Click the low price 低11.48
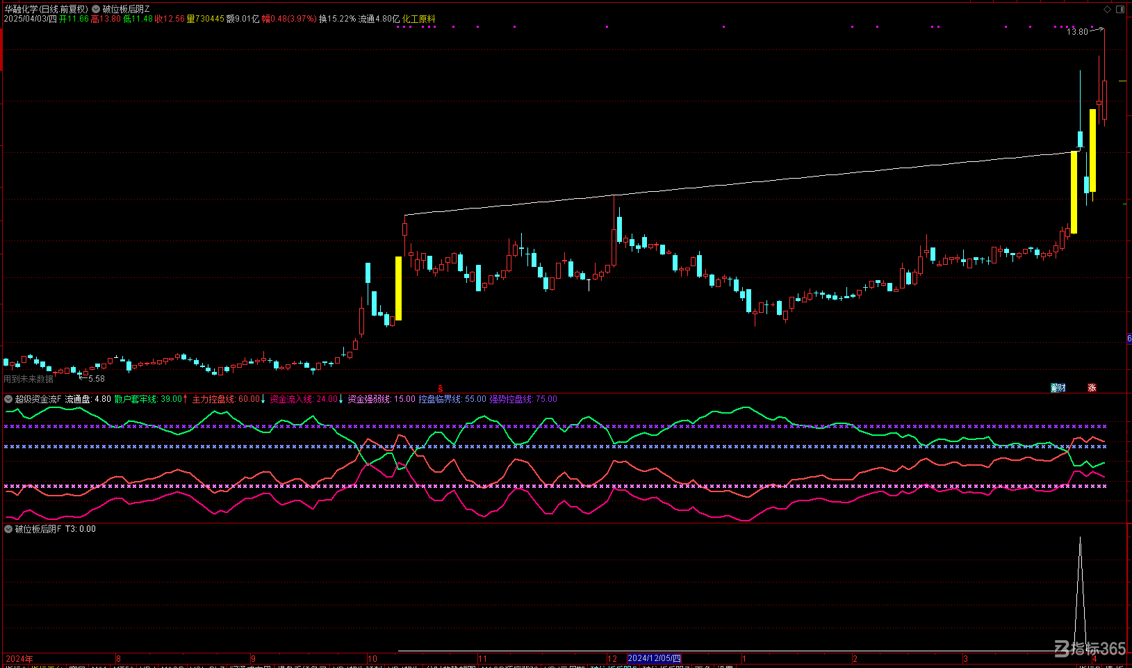The width and height of the screenshot is (1132, 668). (x=138, y=19)
